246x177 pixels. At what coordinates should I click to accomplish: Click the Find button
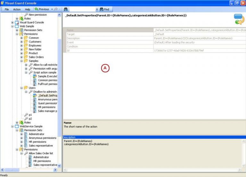104,9
